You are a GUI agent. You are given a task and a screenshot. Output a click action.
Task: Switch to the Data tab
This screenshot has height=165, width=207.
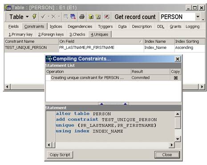click(x=122, y=27)
